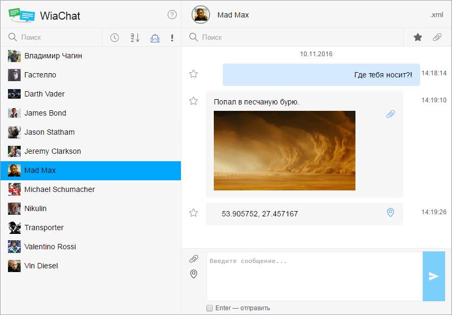Select contact Nikulin
The image size is (452, 315).
91,208
